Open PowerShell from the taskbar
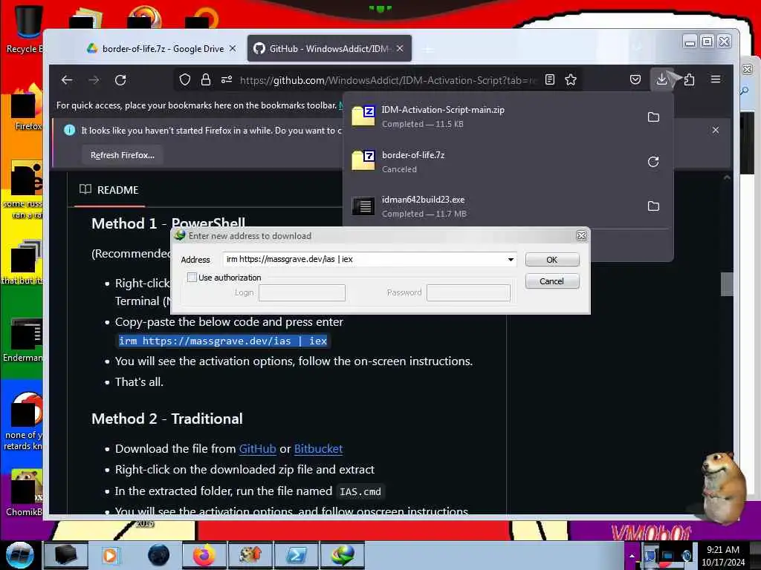The width and height of the screenshot is (761, 570). (x=296, y=555)
